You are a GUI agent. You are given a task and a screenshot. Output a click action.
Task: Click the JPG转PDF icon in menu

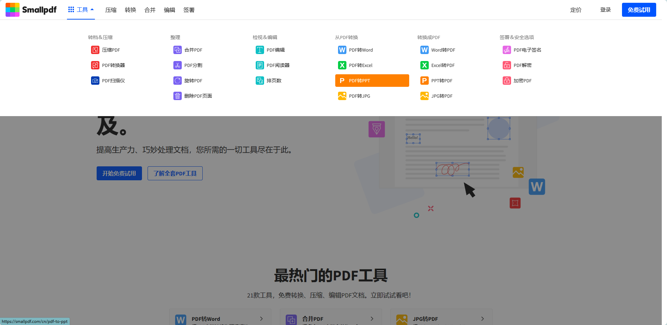point(425,96)
